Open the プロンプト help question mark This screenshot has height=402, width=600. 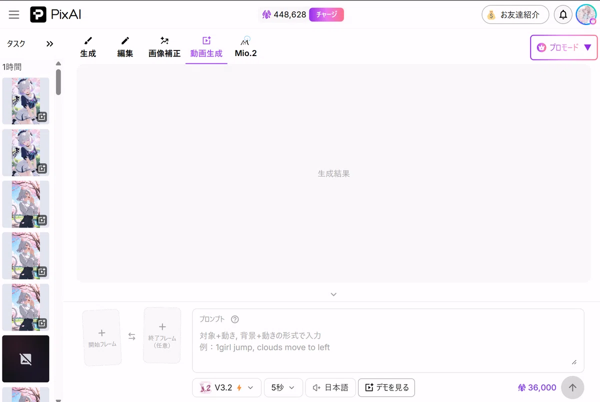235,319
